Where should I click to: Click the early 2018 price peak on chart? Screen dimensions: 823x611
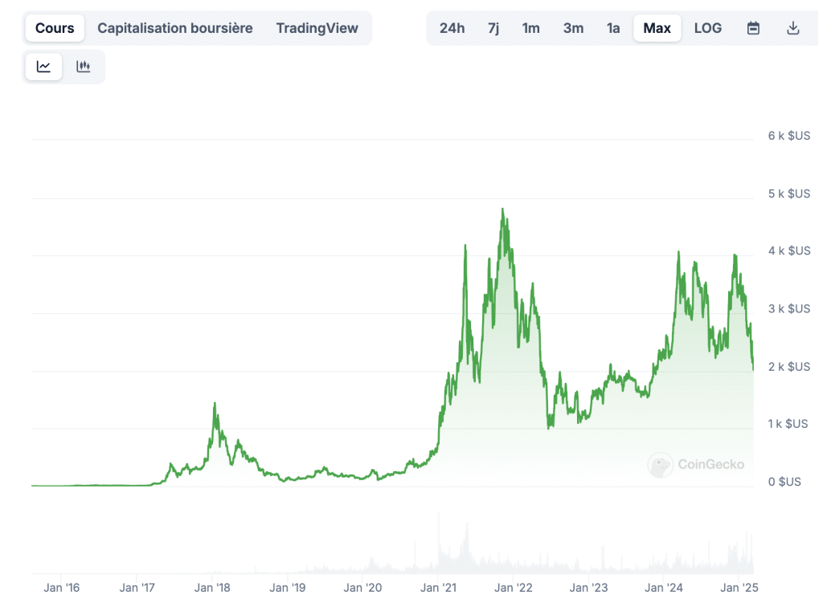215,403
